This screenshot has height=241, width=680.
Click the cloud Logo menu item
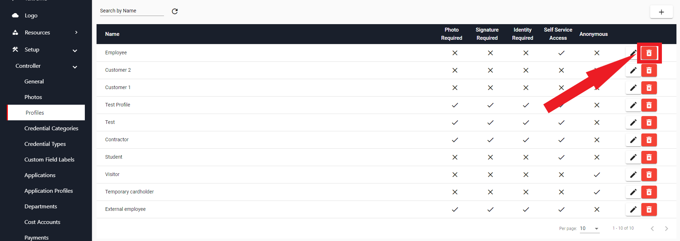click(31, 16)
